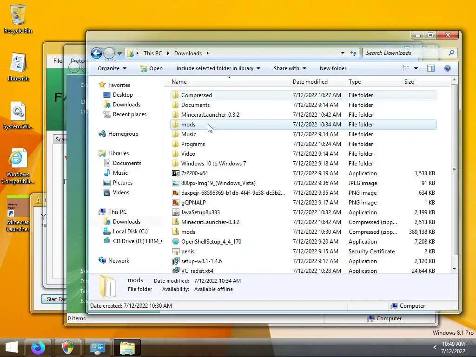Sort by Date modified column header

(x=317, y=82)
